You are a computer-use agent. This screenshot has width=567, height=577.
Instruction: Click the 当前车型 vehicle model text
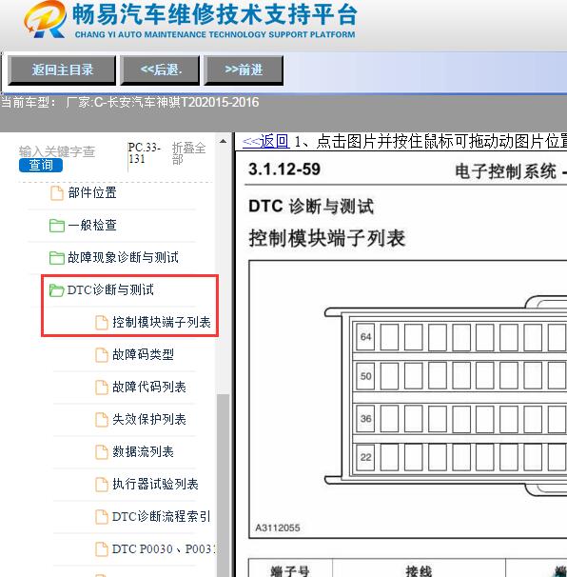[x=129, y=102]
